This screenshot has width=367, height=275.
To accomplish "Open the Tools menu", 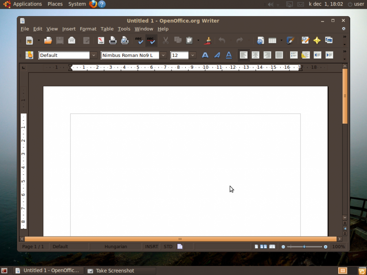I will tap(124, 29).
